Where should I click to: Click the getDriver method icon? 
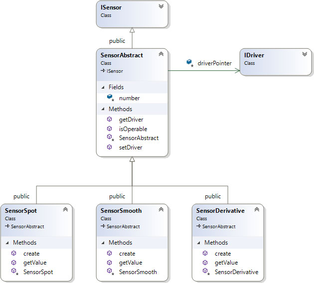pos(109,120)
